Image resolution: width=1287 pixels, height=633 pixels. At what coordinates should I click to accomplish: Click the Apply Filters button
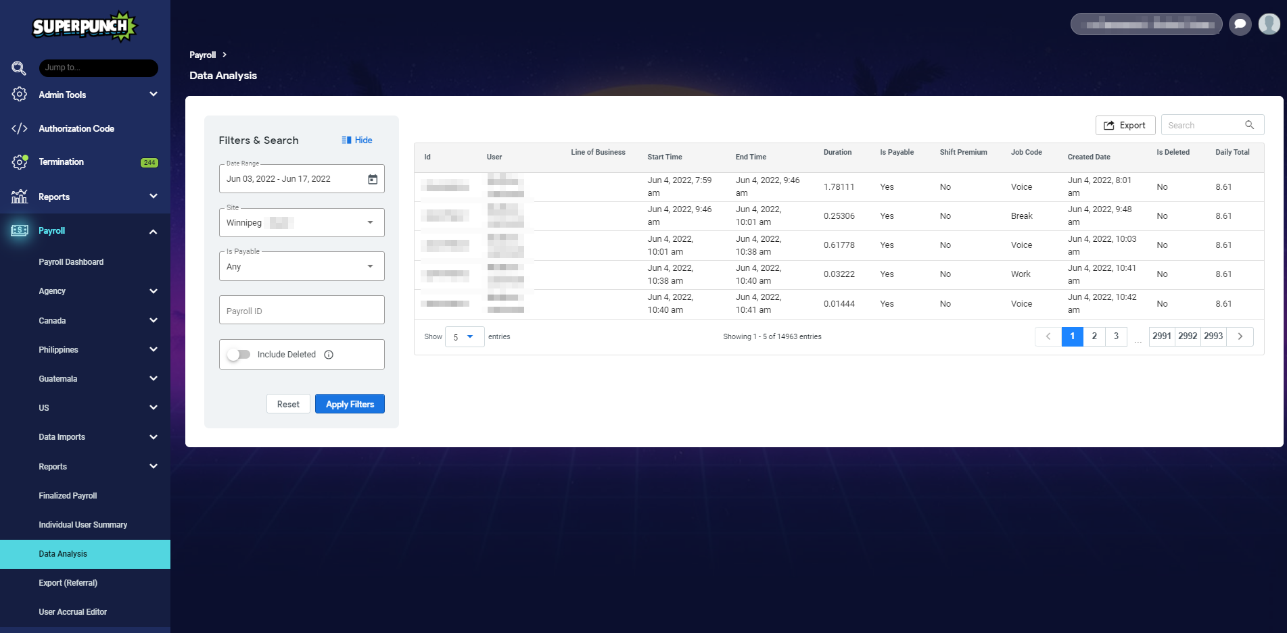click(x=350, y=404)
